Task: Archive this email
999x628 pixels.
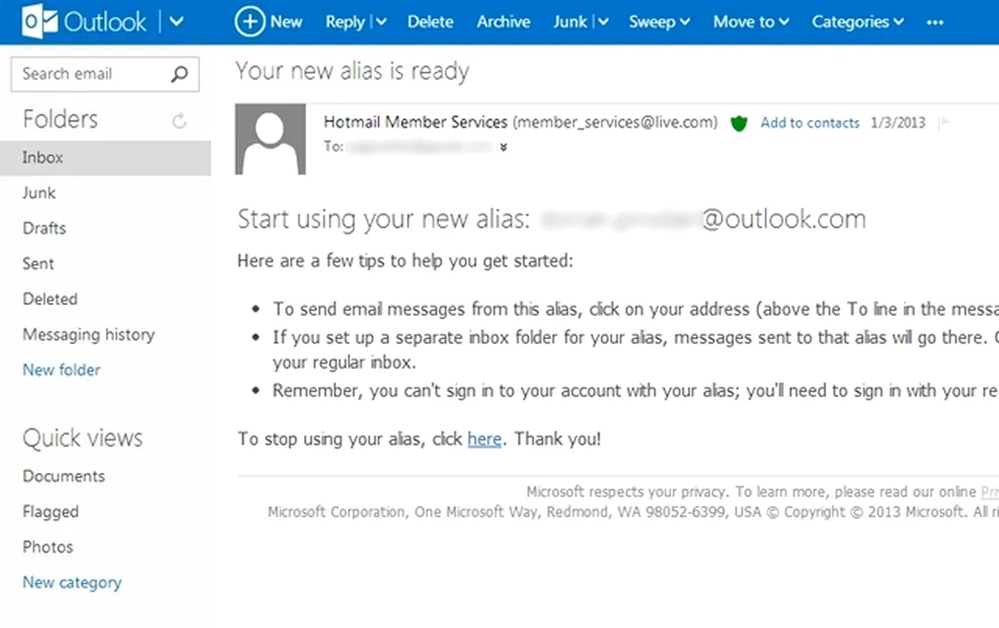Action: click(503, 22)
